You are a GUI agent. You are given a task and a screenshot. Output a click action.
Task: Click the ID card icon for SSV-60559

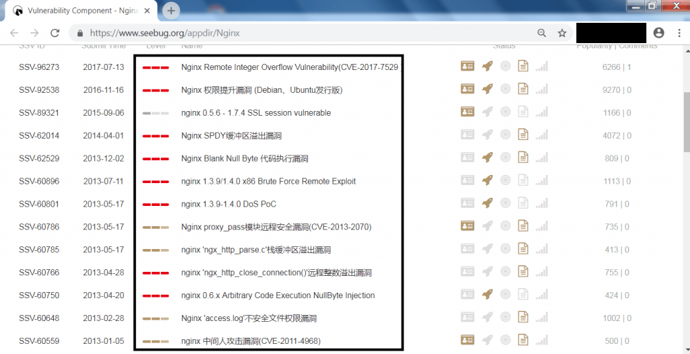pos(468,340)
